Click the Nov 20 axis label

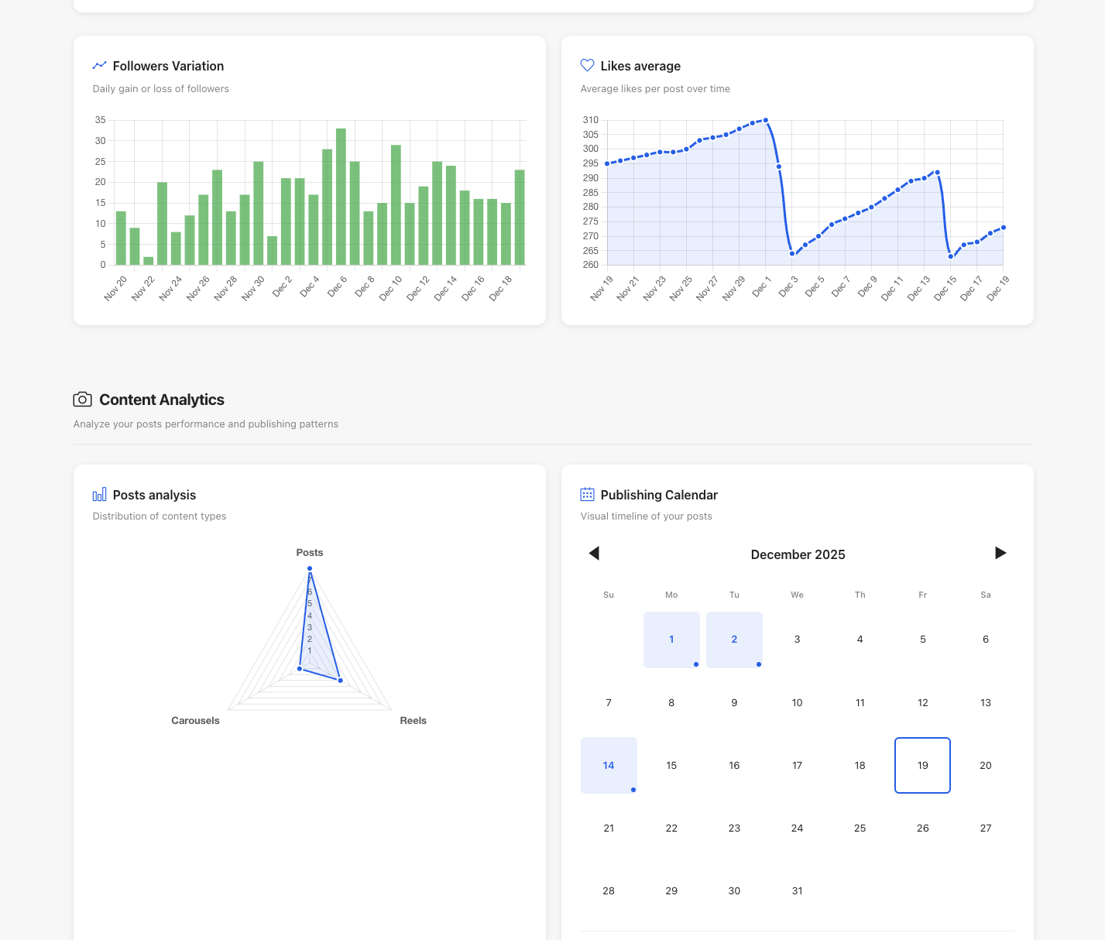pos(115,286)
